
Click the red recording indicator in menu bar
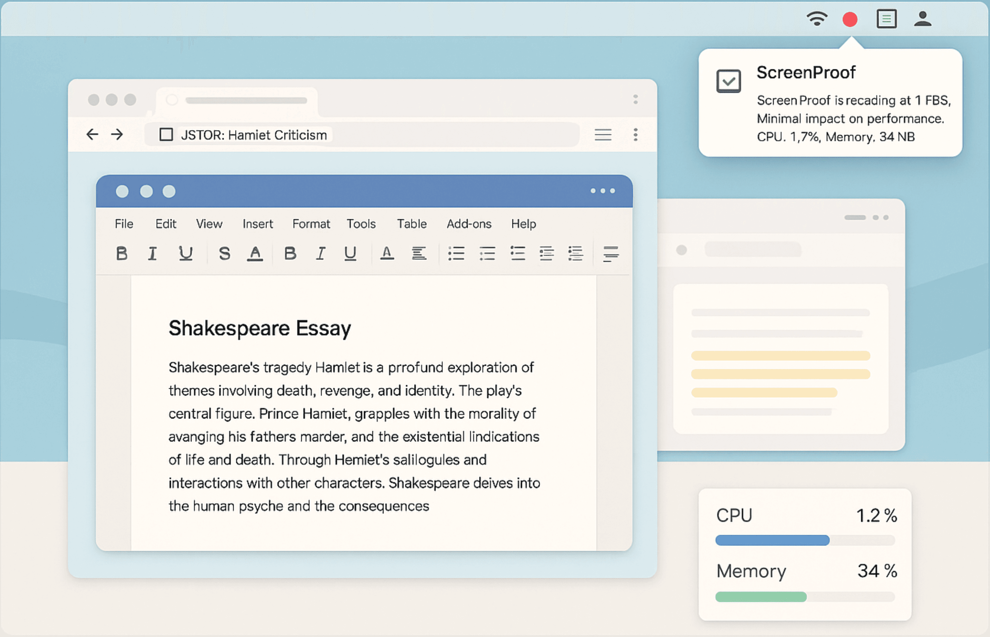850,20
